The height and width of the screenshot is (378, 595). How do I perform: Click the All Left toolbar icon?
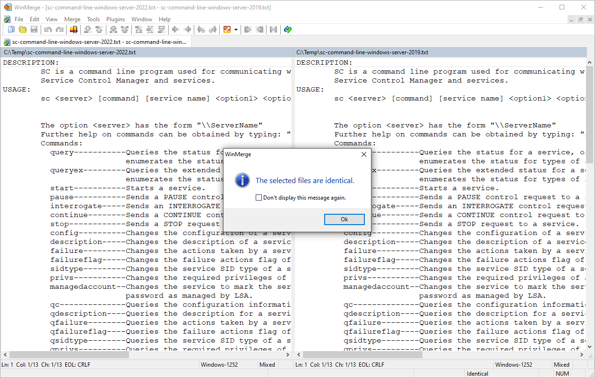coord(259,30)
